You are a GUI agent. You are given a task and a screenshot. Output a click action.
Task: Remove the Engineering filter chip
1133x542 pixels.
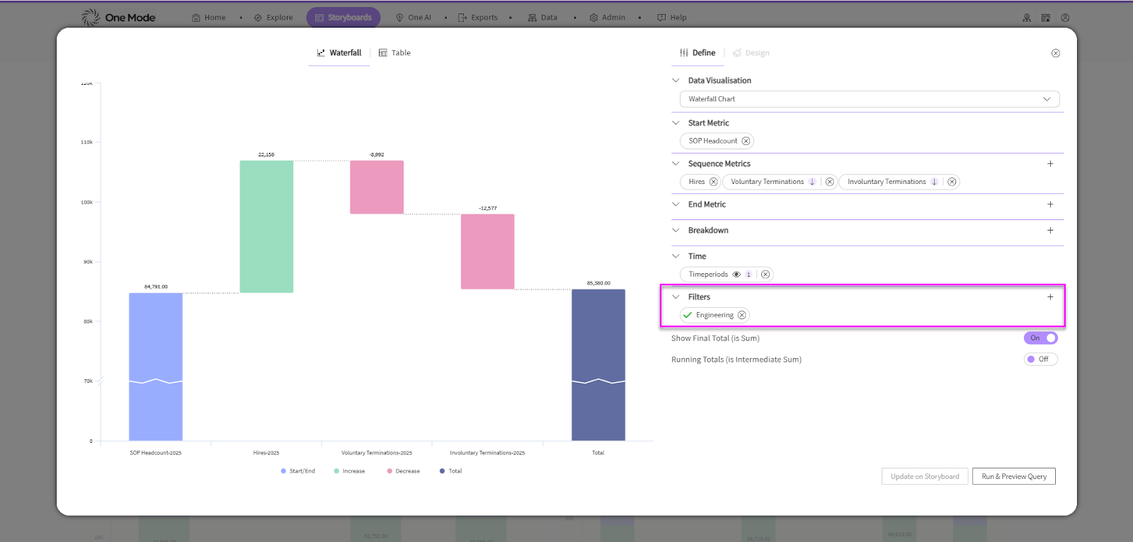click(x=741, y=316)
